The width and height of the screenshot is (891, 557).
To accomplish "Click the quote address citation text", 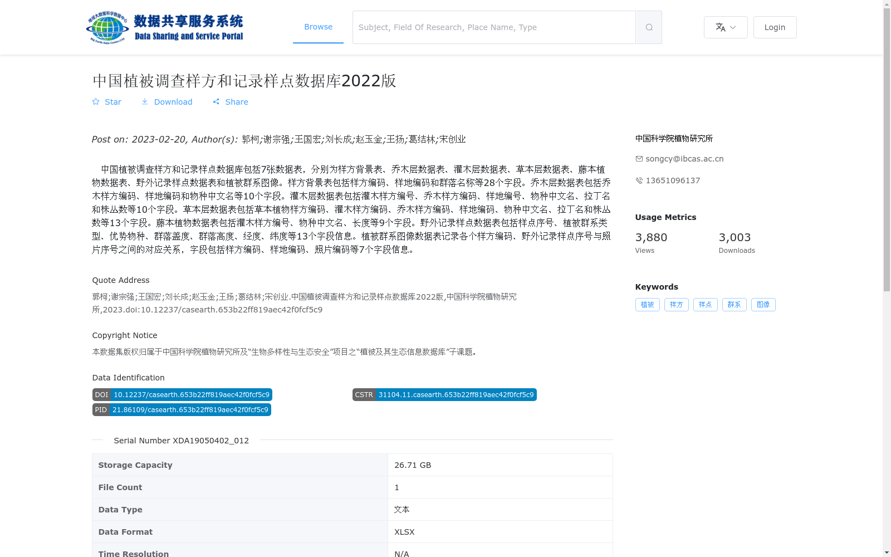I will (304, 303).
